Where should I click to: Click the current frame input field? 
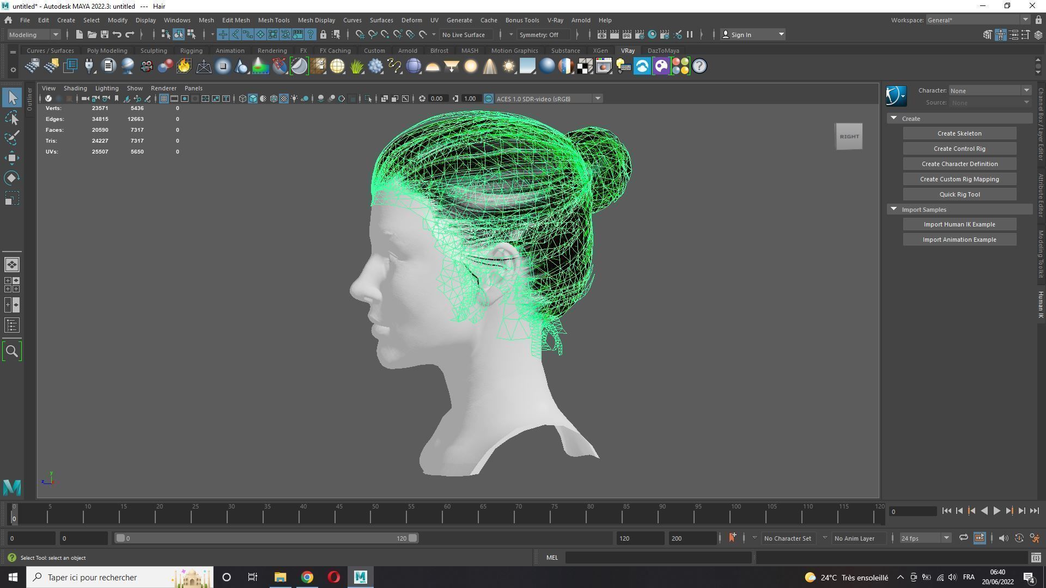pos(913,511)
